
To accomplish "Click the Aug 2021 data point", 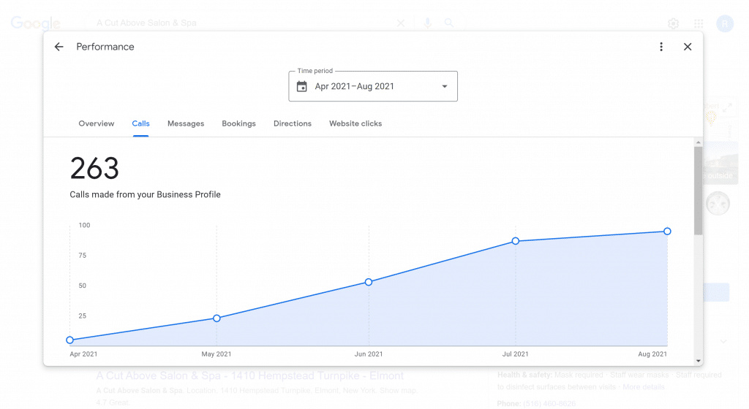I will (667, 232).
